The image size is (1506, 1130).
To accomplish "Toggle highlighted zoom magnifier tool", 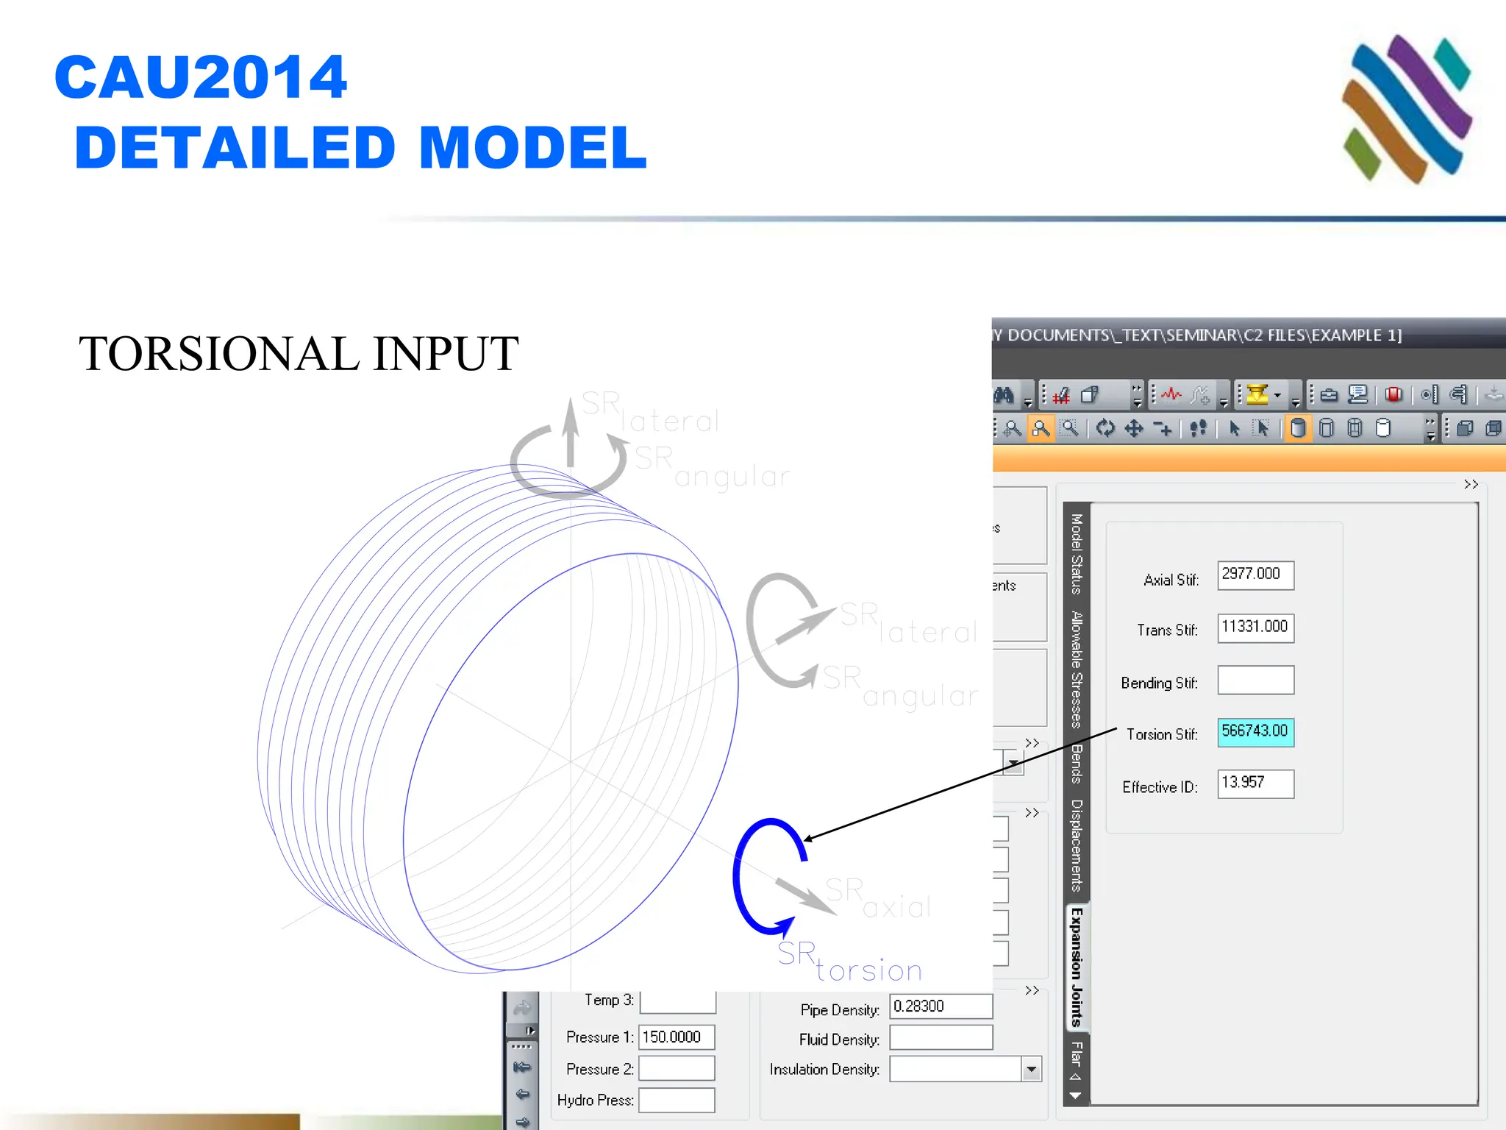I will pos(1041,428).
